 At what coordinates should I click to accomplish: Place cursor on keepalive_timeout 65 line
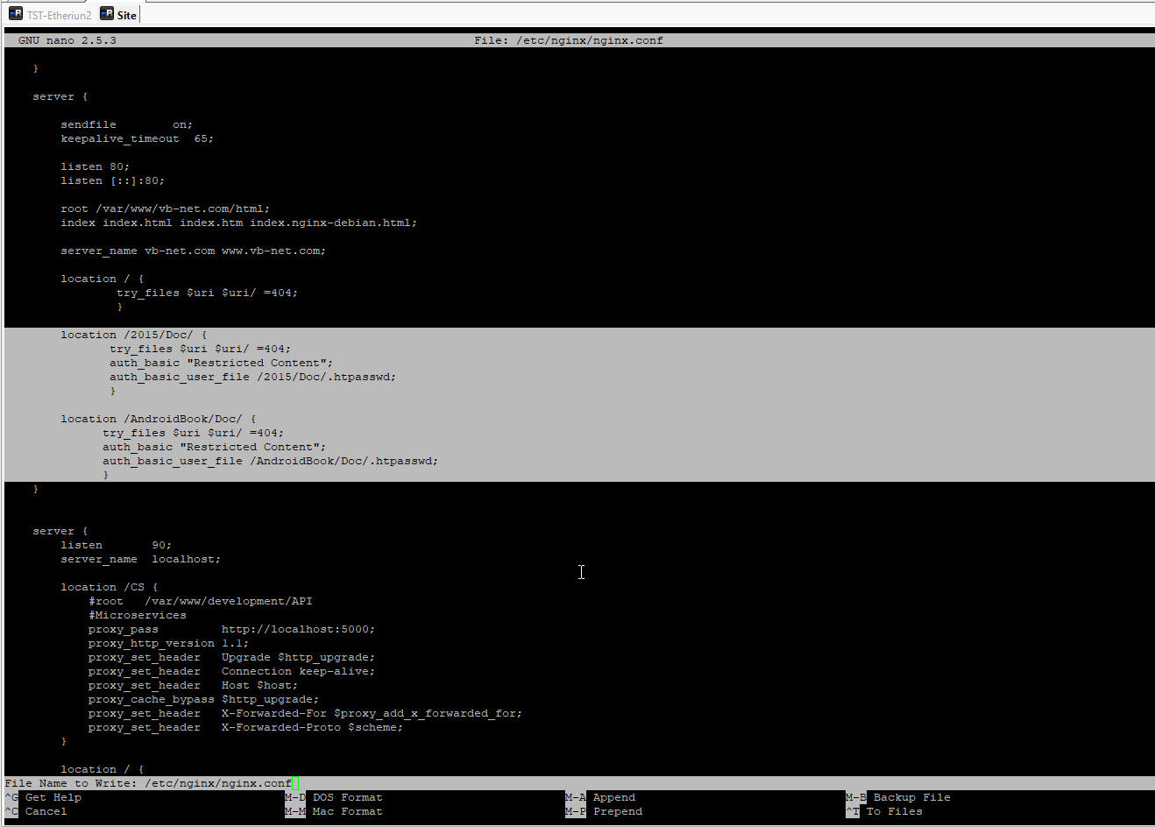click(x=137, y=138)
